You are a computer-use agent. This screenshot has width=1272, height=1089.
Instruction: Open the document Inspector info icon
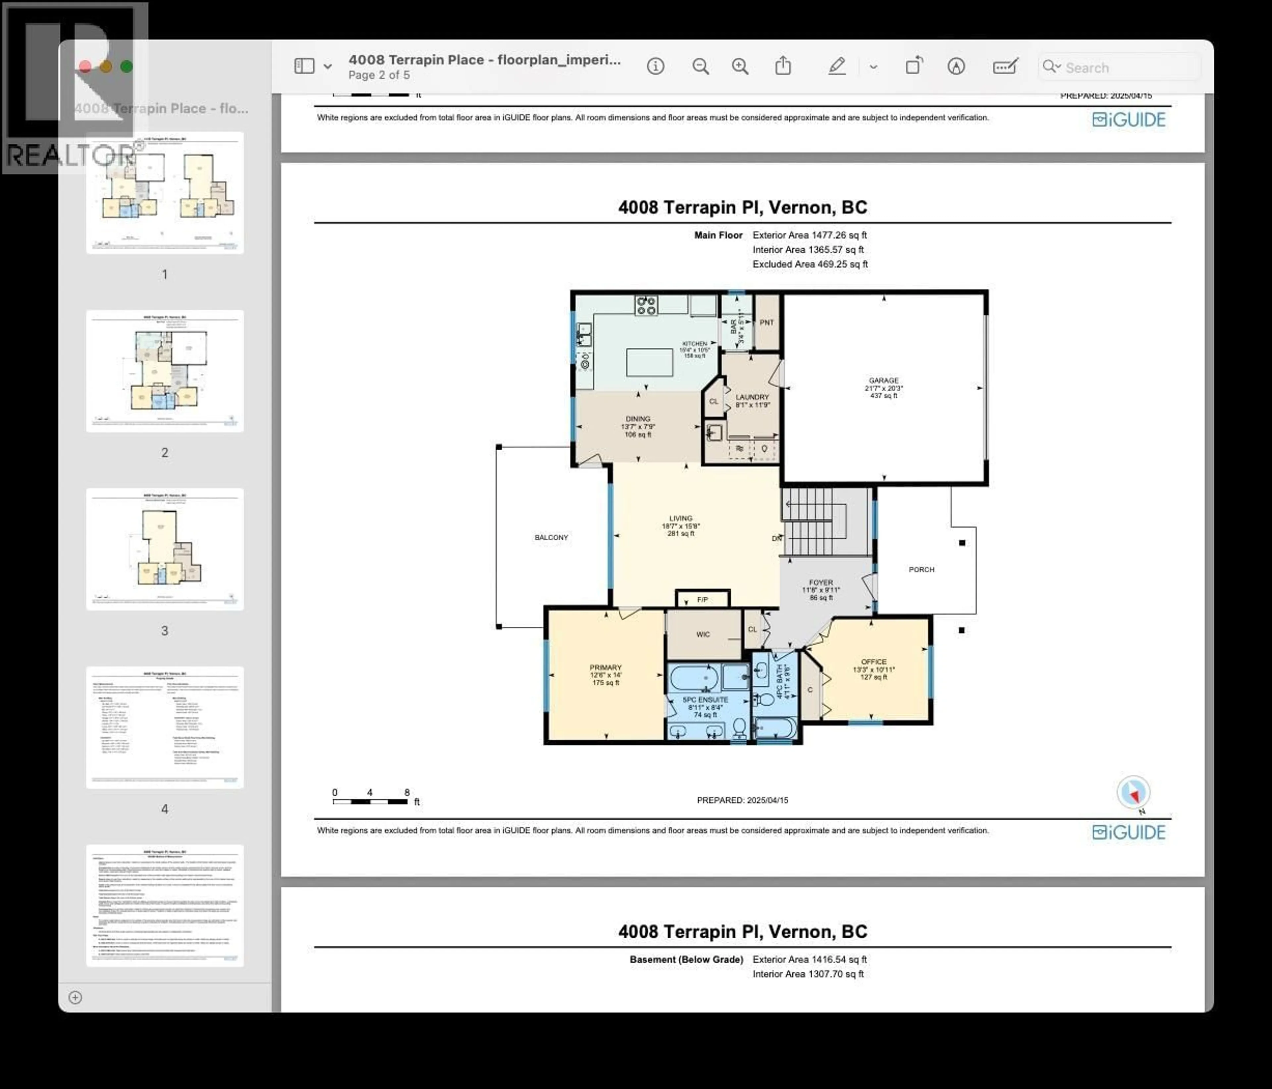[656, 67]
